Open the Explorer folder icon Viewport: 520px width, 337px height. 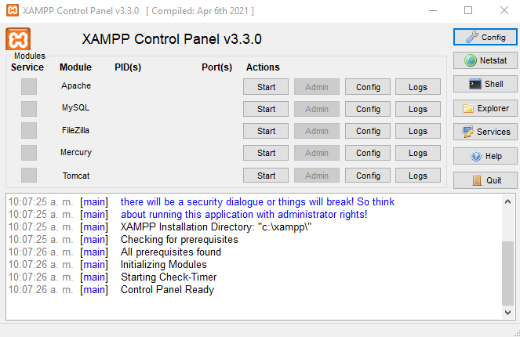(x=485, y=108)
